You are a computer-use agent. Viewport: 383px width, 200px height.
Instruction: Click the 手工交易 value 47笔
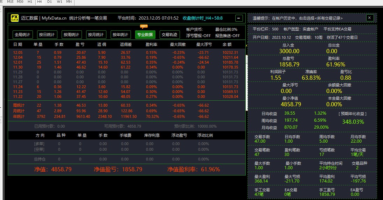(x=259, y=194)
